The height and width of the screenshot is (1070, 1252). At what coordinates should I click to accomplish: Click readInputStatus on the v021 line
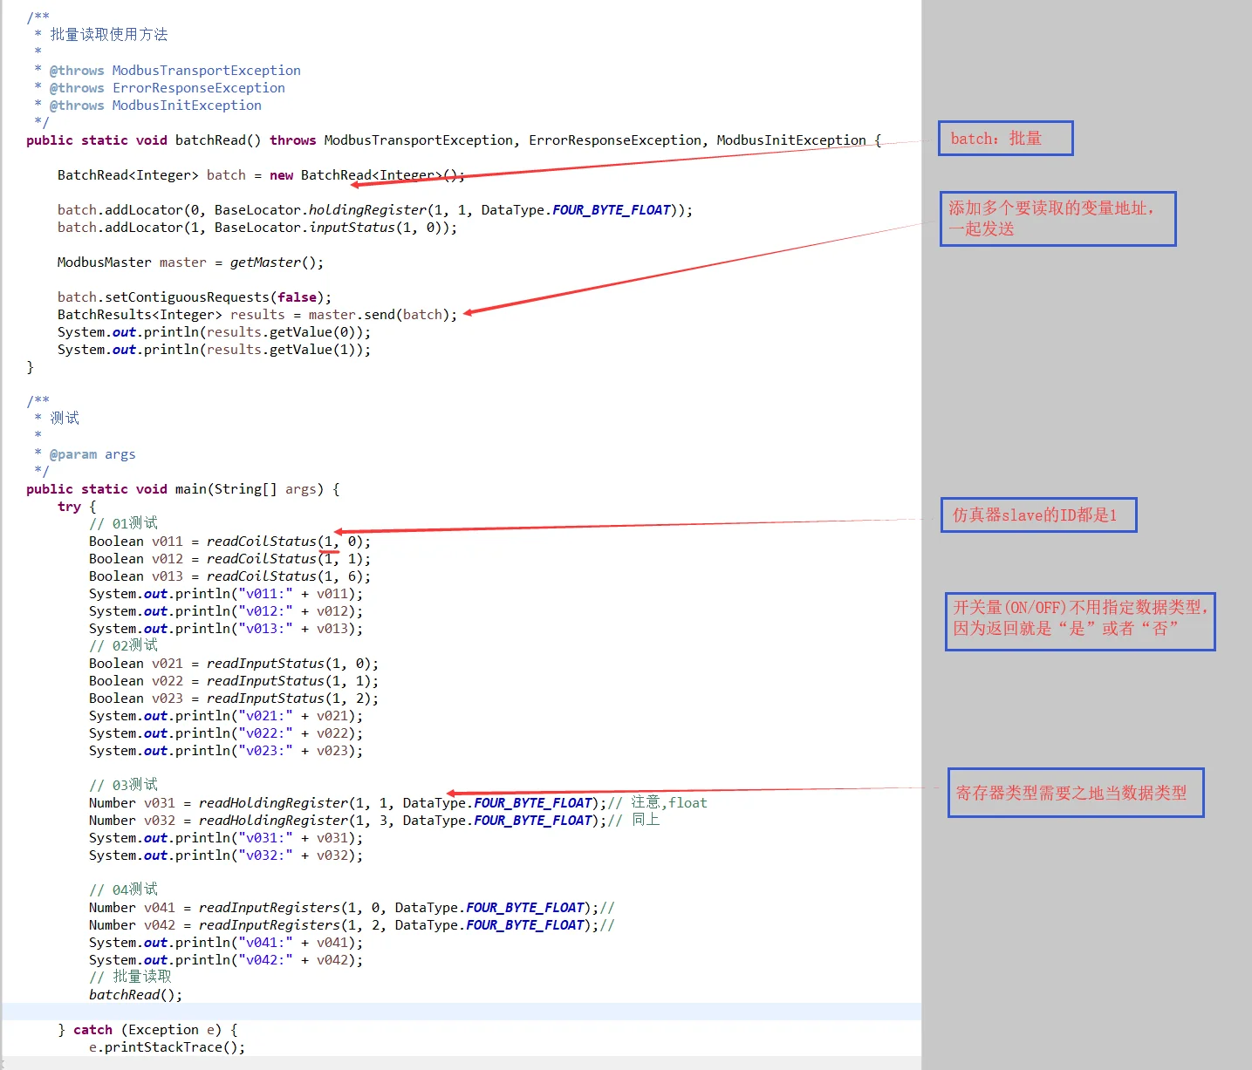tap(265, 664)
